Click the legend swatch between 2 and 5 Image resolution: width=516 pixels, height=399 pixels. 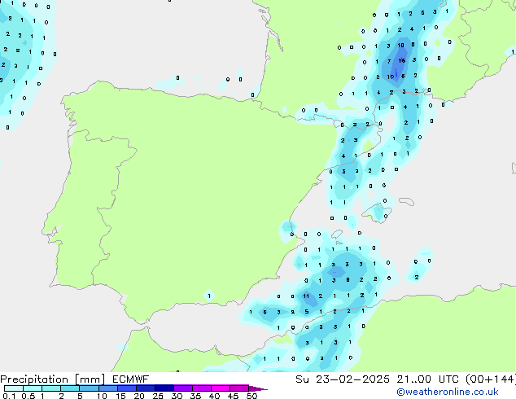pyautogui.click(x=70, y=388)
